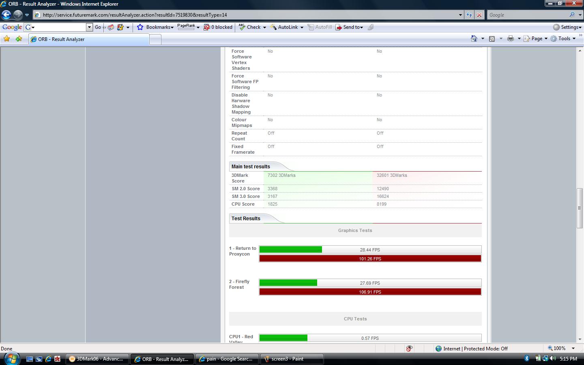Open the 100% zoom level control
Screen dimensions: 584x365
(x=561, y=348)
